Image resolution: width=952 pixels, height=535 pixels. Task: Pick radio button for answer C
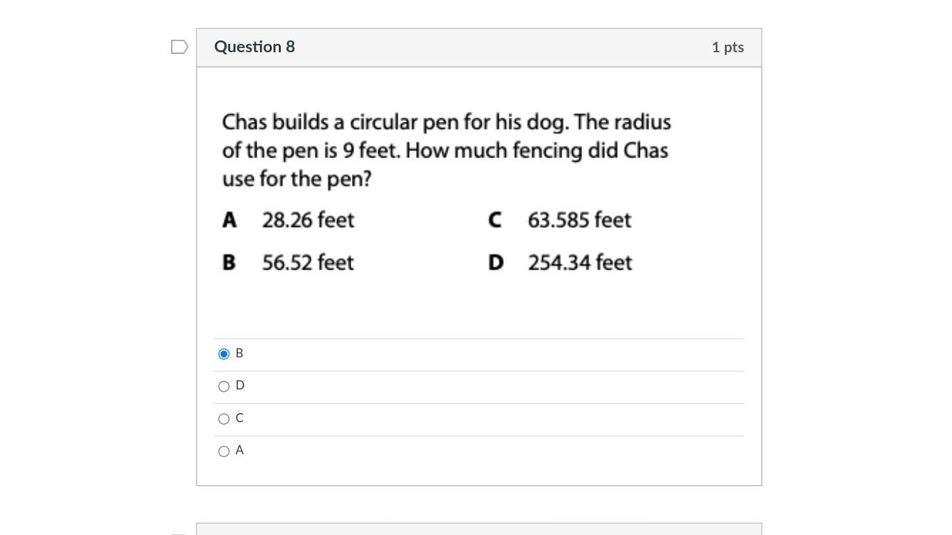click(x=224, y=419)
